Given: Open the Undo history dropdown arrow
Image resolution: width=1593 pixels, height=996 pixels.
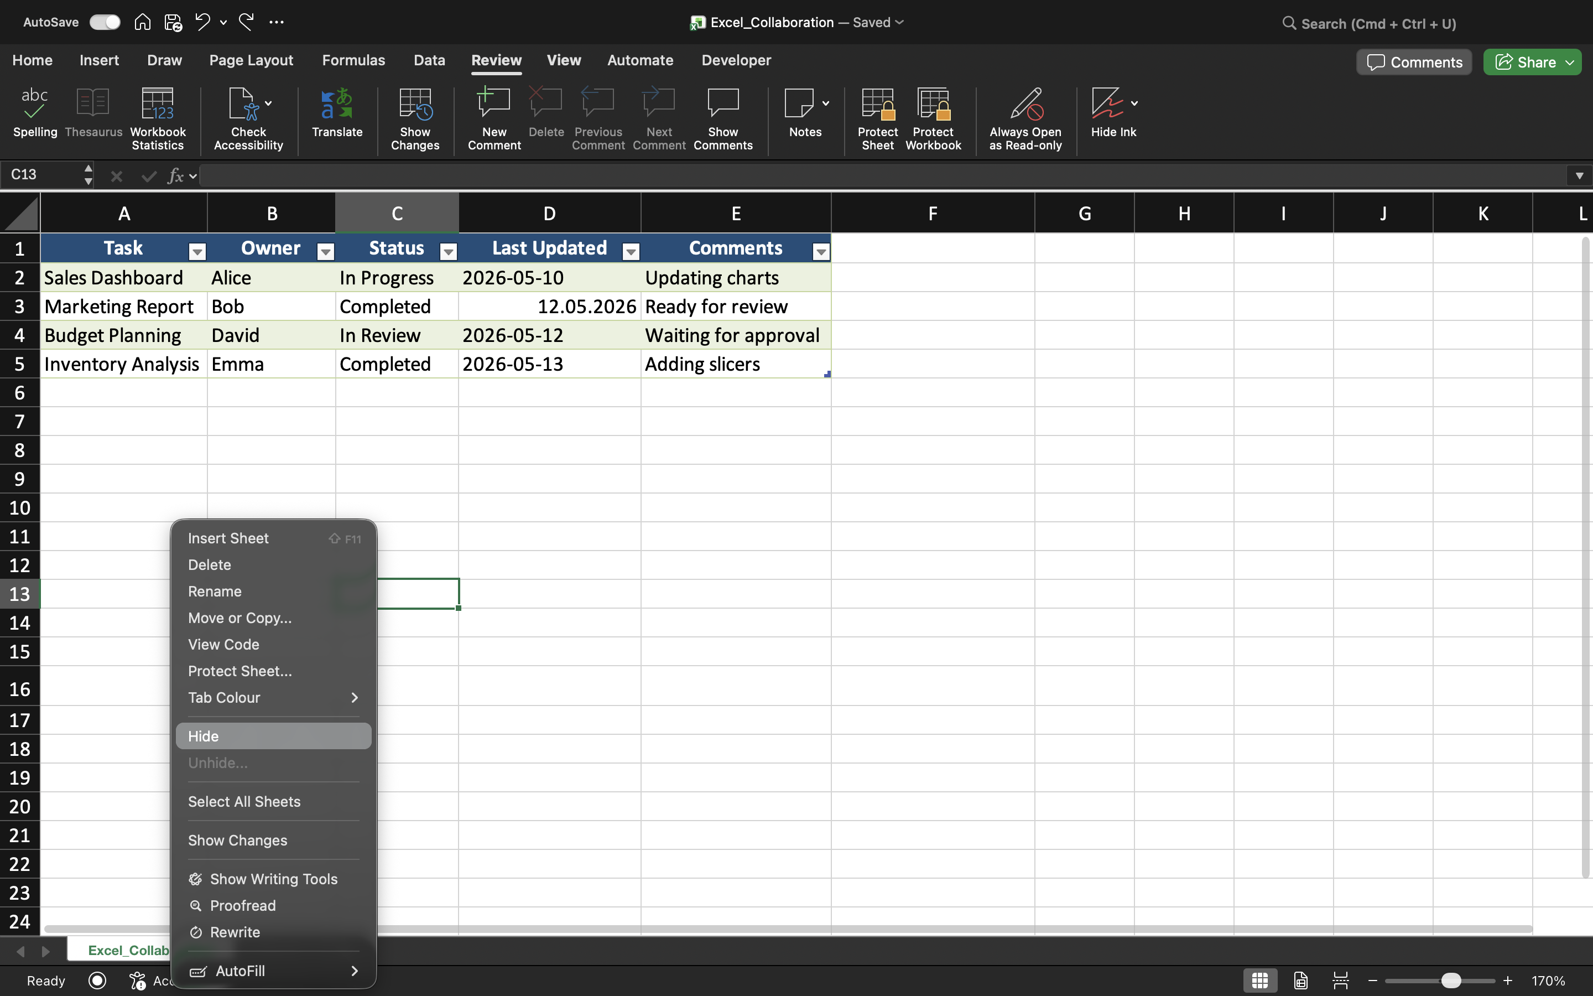Looking at the screenshot, I should [224, 22].
